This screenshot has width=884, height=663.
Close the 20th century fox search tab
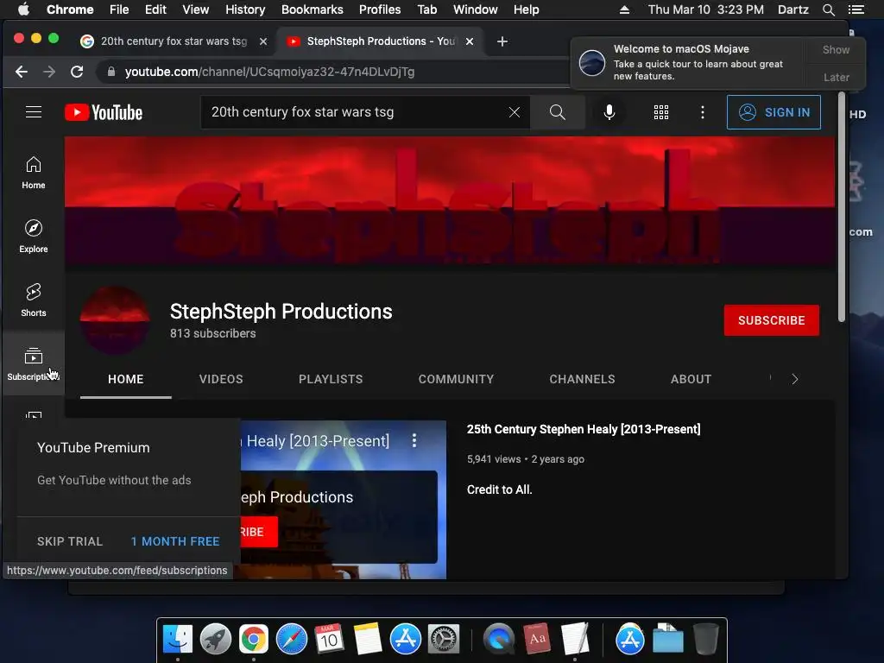pyautogui.click(x=262, y=41)
